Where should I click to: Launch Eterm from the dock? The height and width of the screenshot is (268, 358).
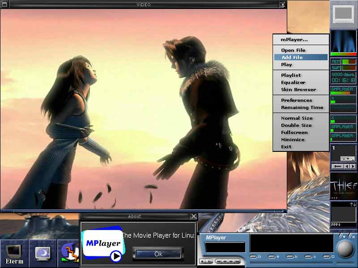pos(14,251)
